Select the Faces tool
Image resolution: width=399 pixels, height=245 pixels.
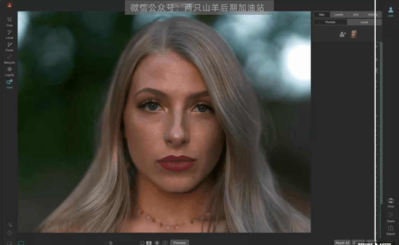tap(9, 47)
